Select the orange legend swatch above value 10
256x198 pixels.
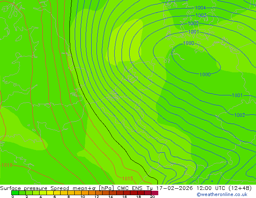[85, 193]
